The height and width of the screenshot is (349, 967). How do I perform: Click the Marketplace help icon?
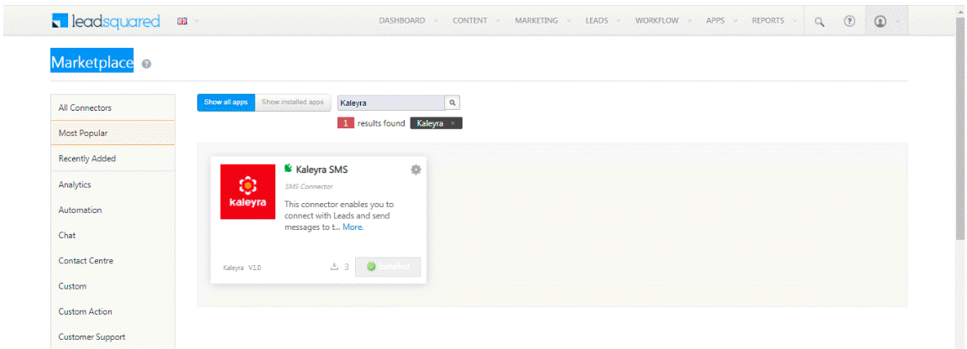146,64
